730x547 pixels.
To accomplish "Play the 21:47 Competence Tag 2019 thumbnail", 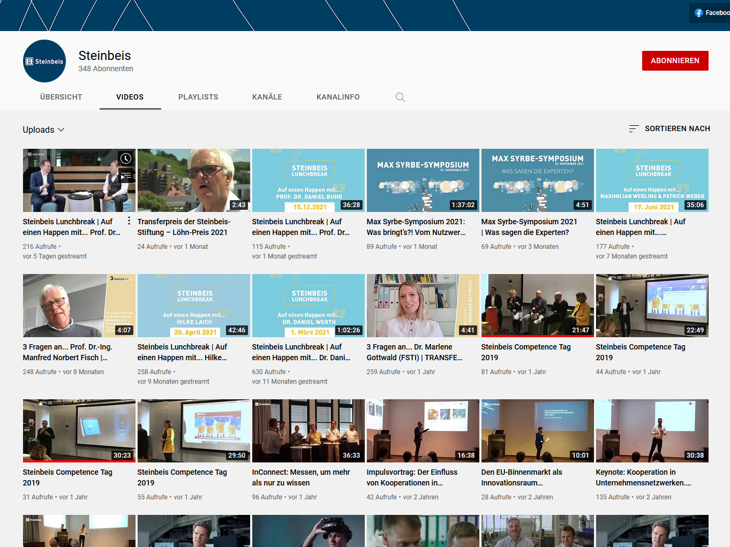I will (x=538, y=306).
